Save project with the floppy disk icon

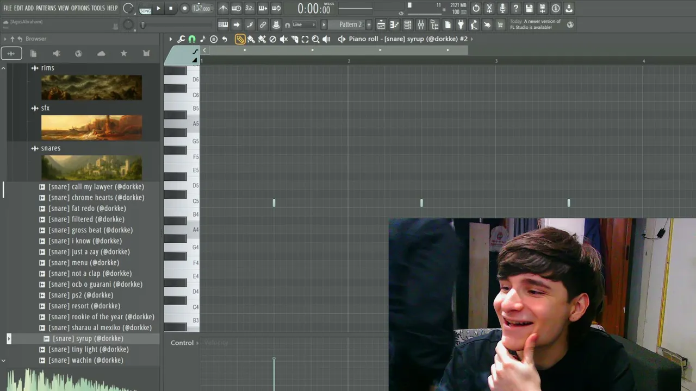coord(529,8)
